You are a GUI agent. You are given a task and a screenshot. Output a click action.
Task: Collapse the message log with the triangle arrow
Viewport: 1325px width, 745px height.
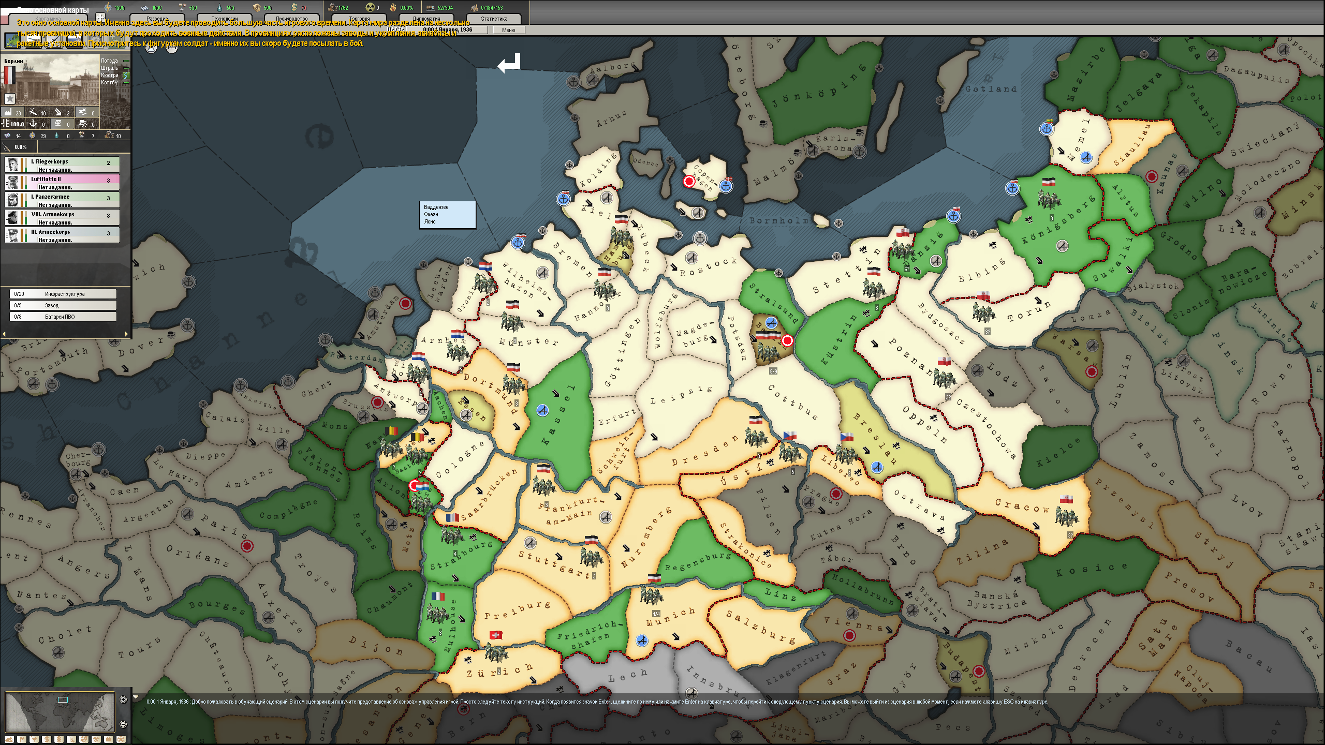coord(136,697)
